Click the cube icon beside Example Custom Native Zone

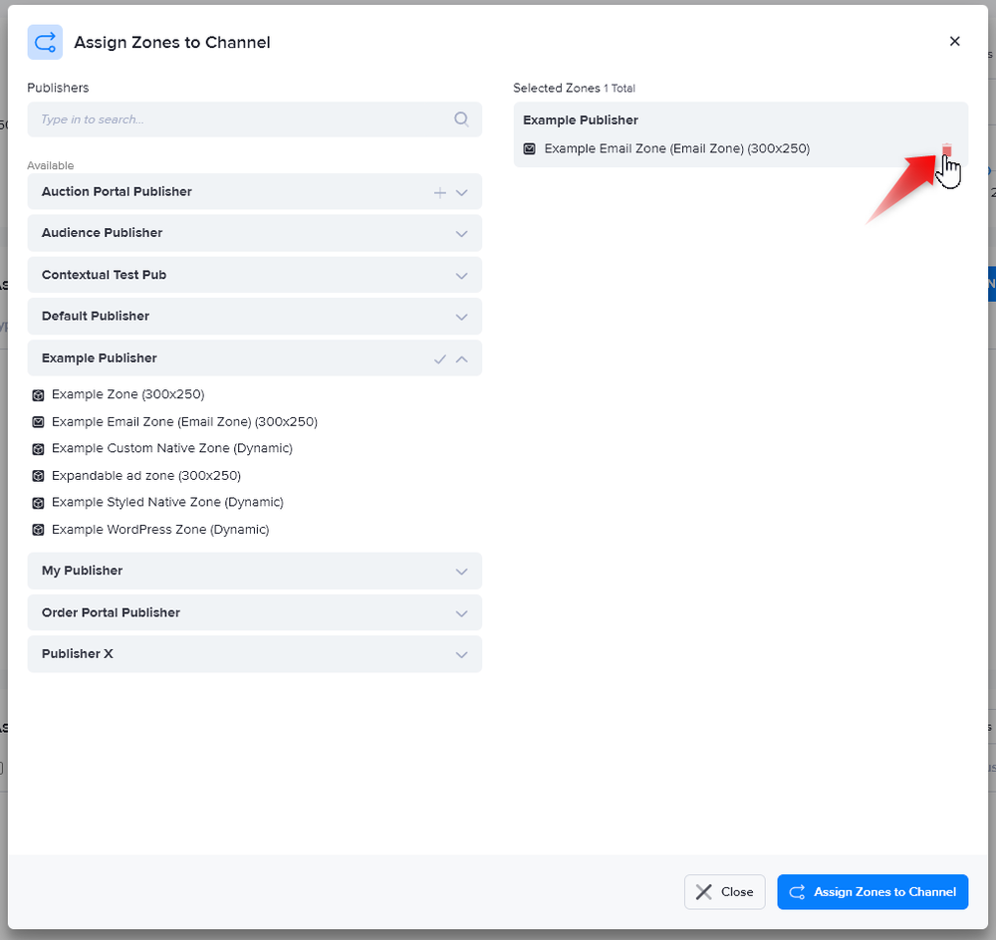tap(38, 449)
